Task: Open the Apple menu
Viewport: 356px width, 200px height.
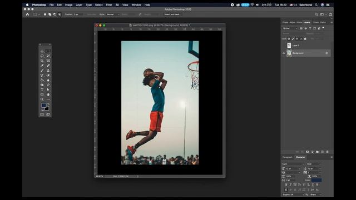Action: pos(27,5)
